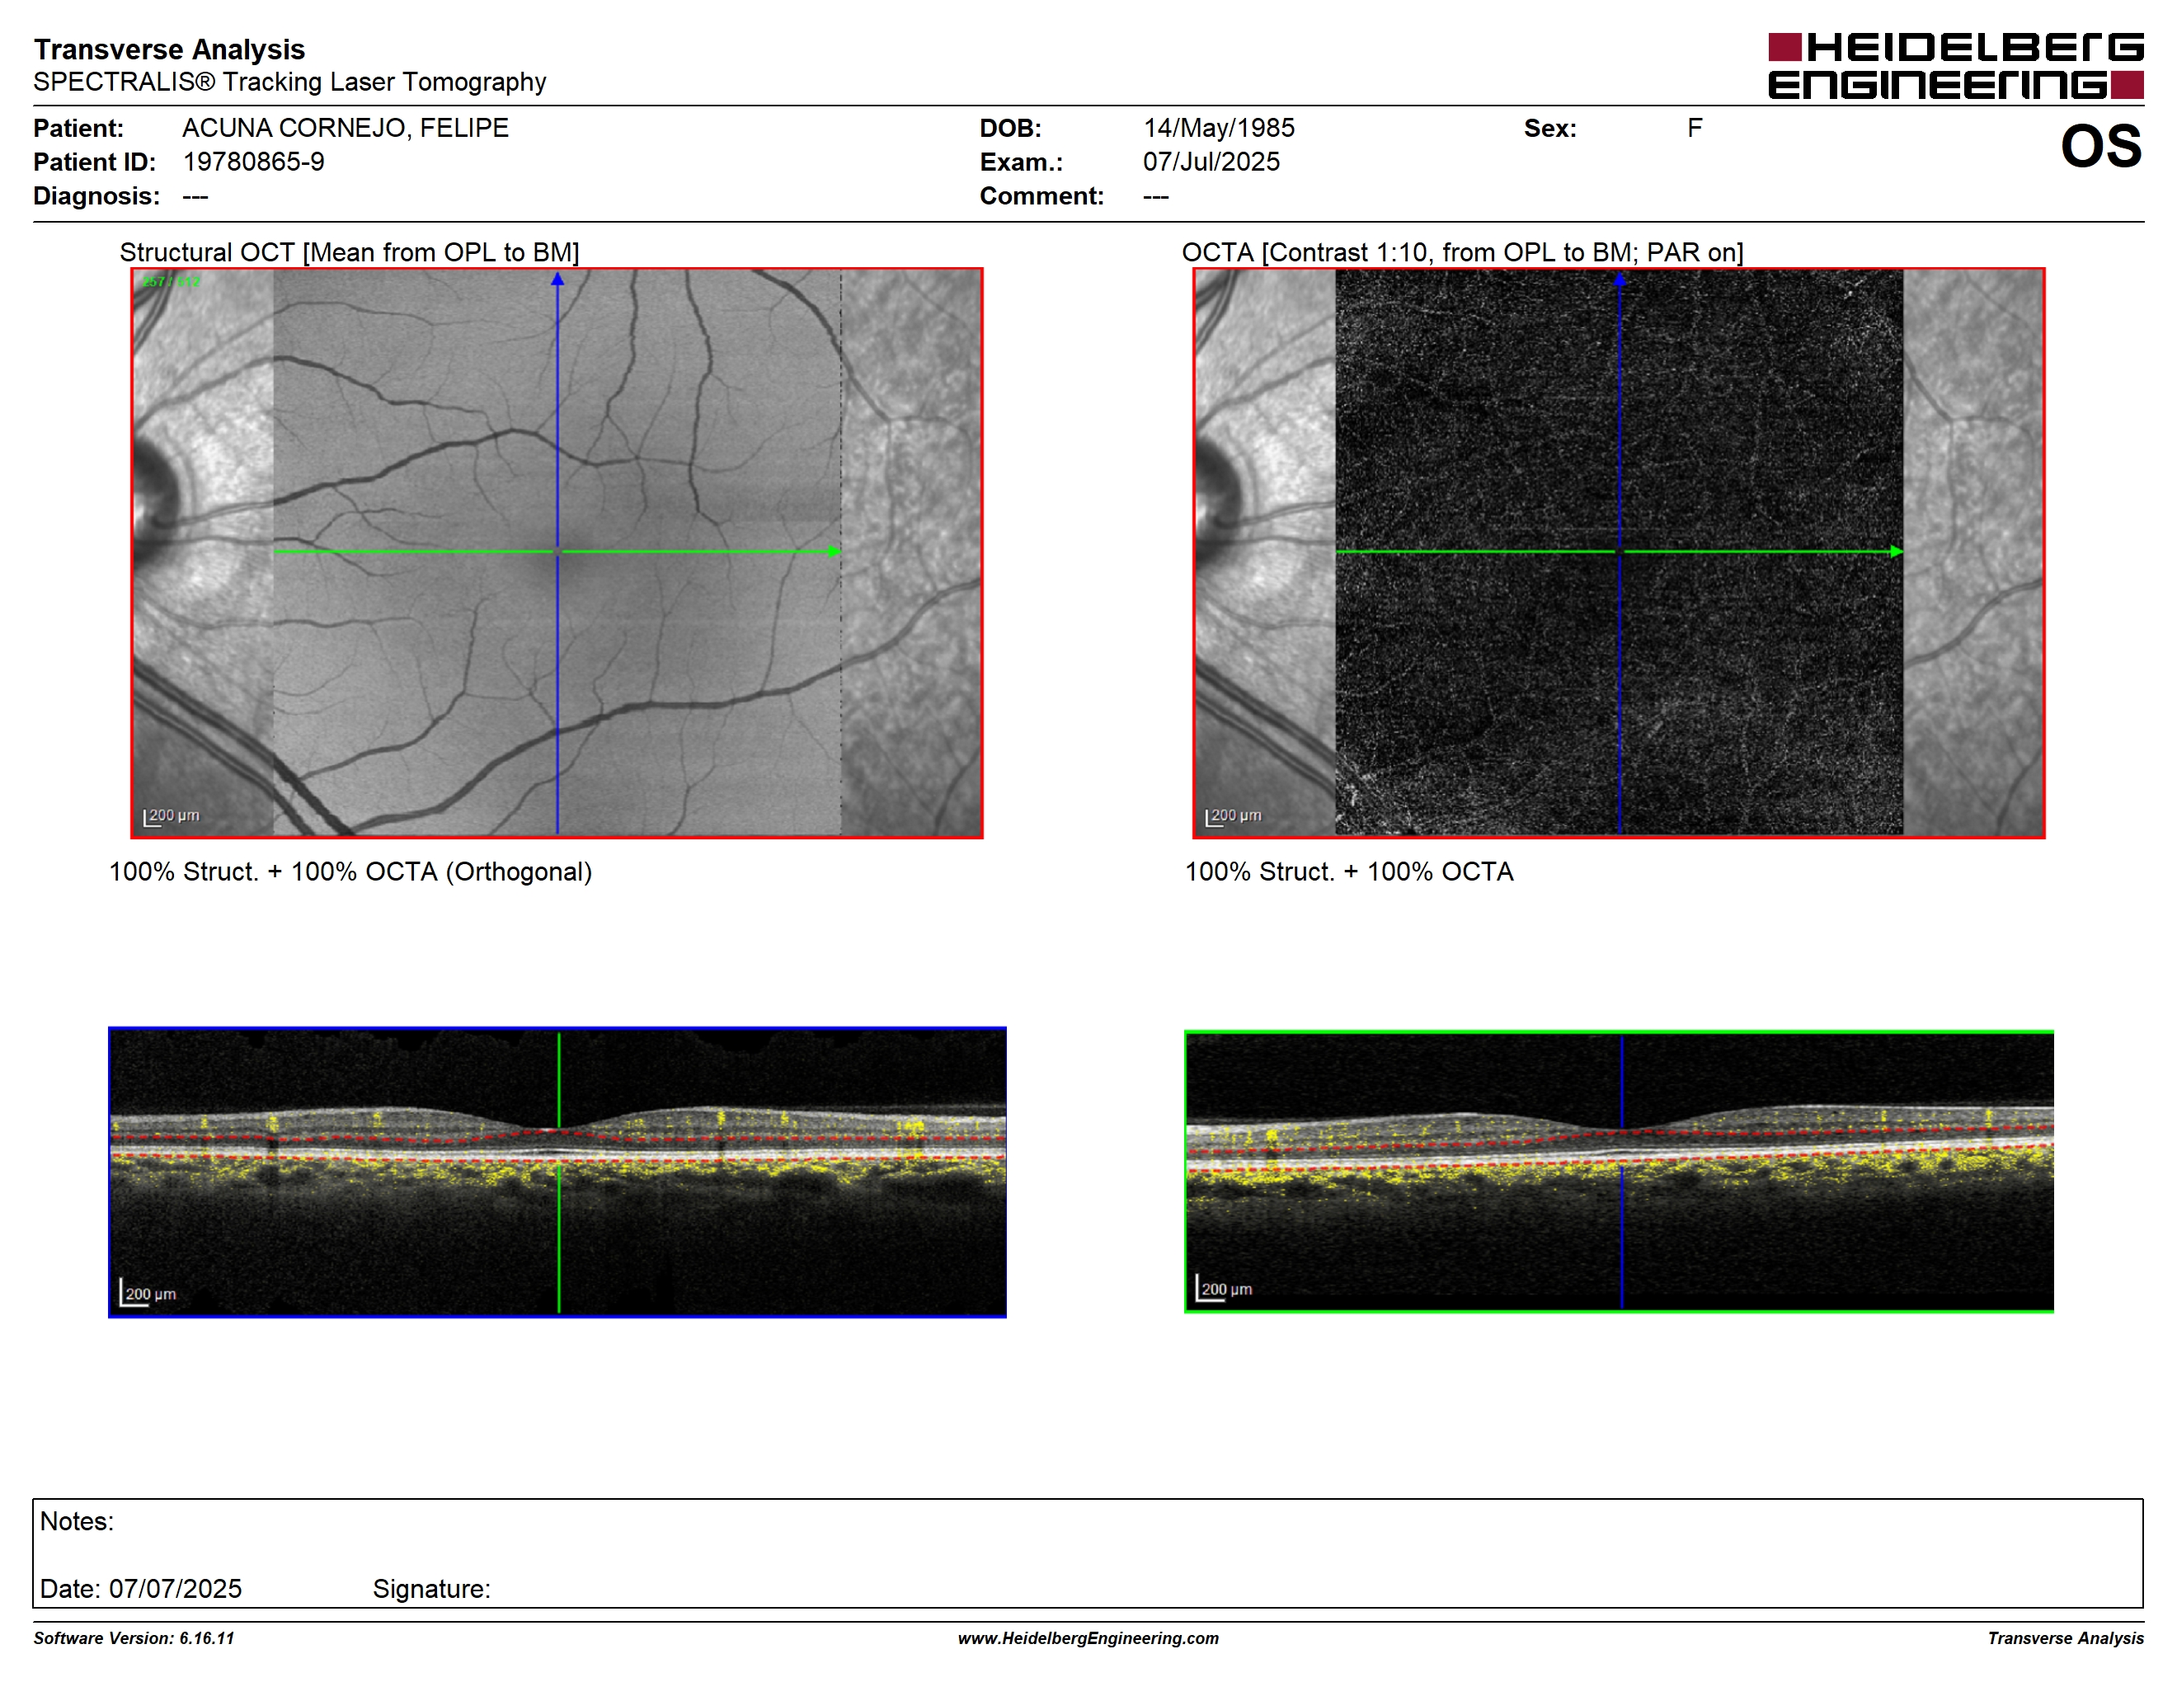Viewport: 2177px width, 1682px height.
Task: Click 'Structural OCT [Mean from OPL to BM]' caption
Action: click(350, 252)
